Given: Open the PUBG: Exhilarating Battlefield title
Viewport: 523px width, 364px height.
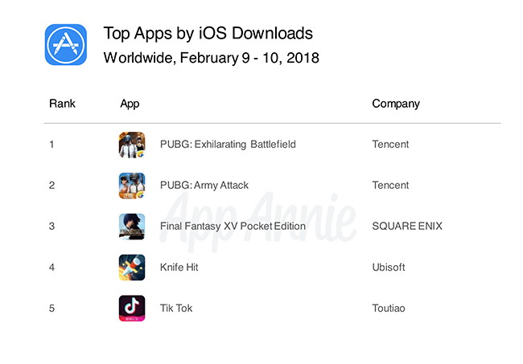Looking at the screenshot, I should [228, 145].
